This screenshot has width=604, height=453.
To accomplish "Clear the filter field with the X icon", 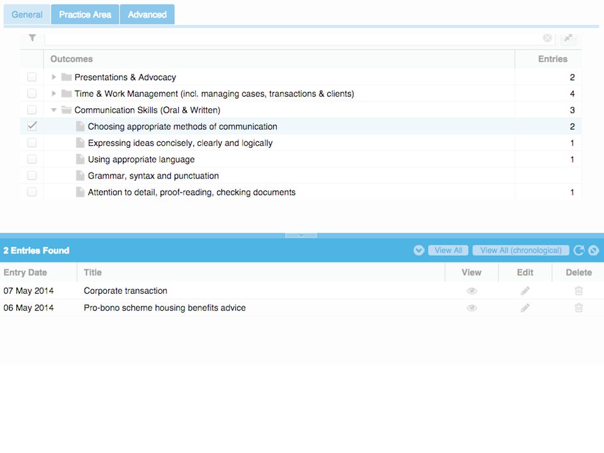I will [x=547, y=38].
